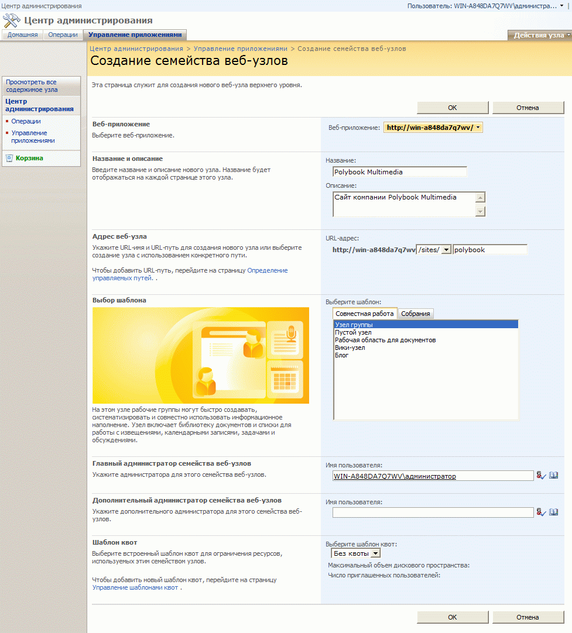Image resolution: width=572 pixels, height=633 pixels.
Task: Select the Управление приложениями top tab
Action: (135, 35)
